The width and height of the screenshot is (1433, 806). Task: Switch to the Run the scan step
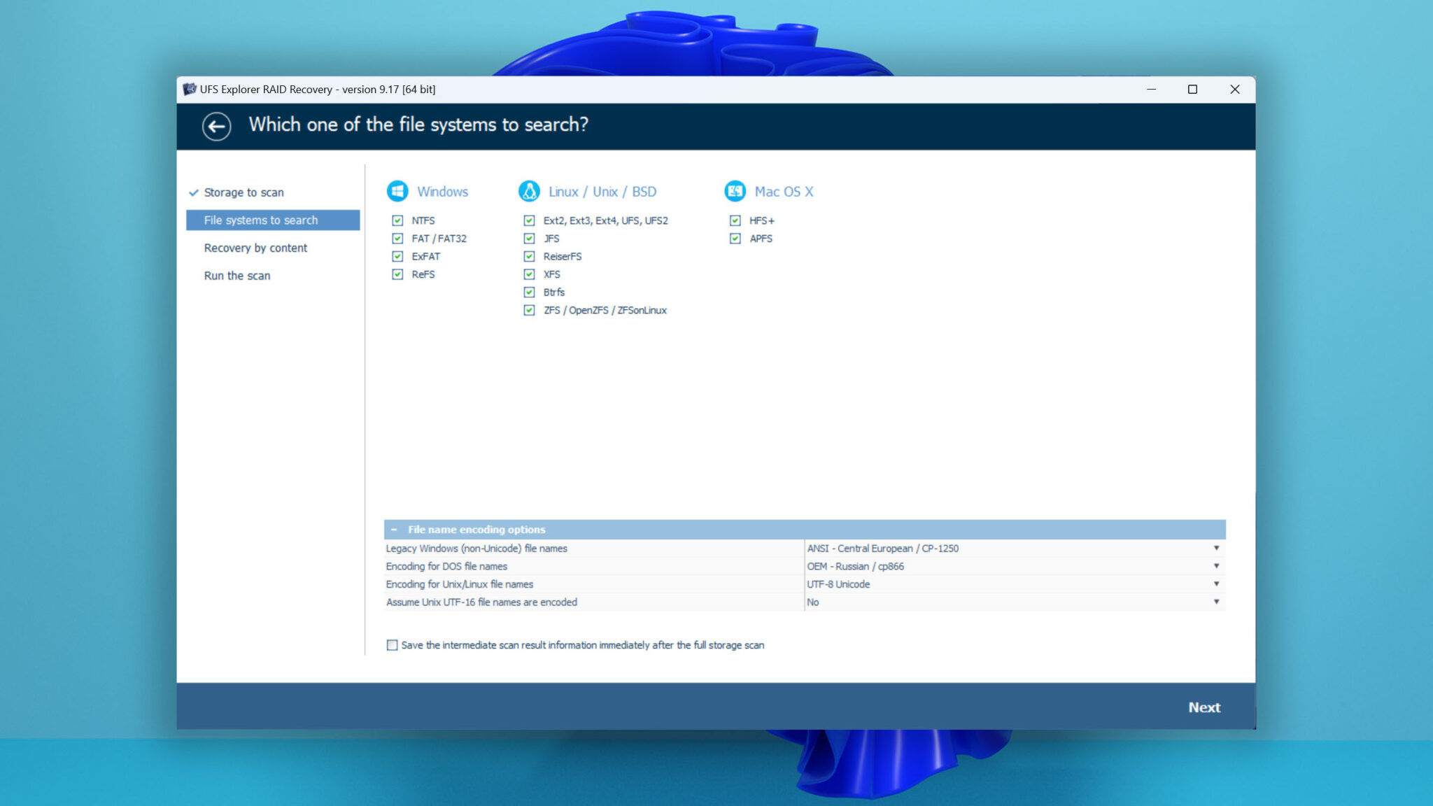(x=237, y=276)
